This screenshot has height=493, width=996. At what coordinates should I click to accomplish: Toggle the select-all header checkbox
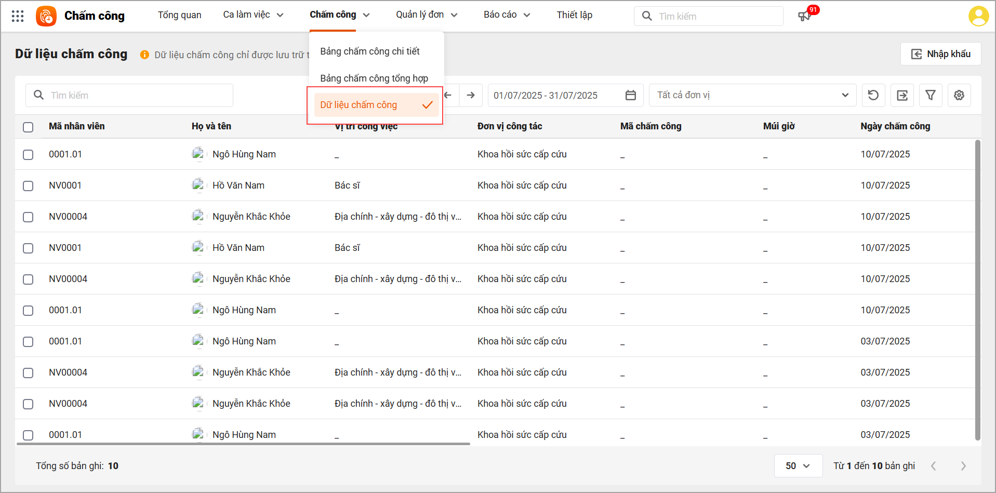pos(28,127)
